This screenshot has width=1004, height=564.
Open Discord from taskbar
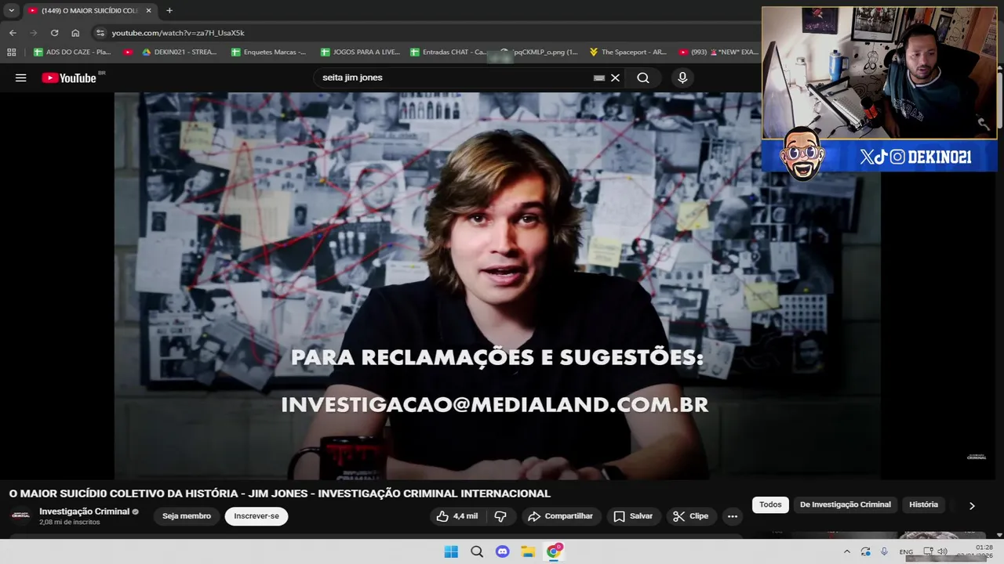(503, 551)
